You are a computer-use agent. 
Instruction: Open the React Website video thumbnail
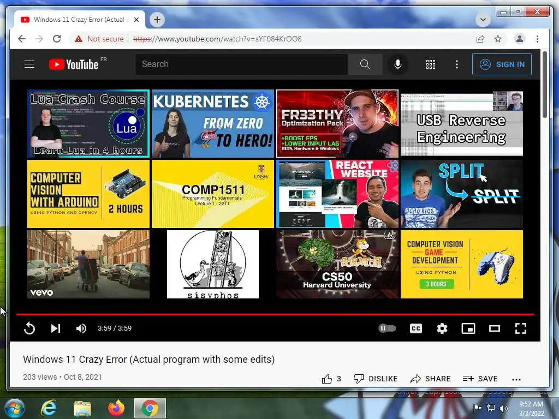337,194
